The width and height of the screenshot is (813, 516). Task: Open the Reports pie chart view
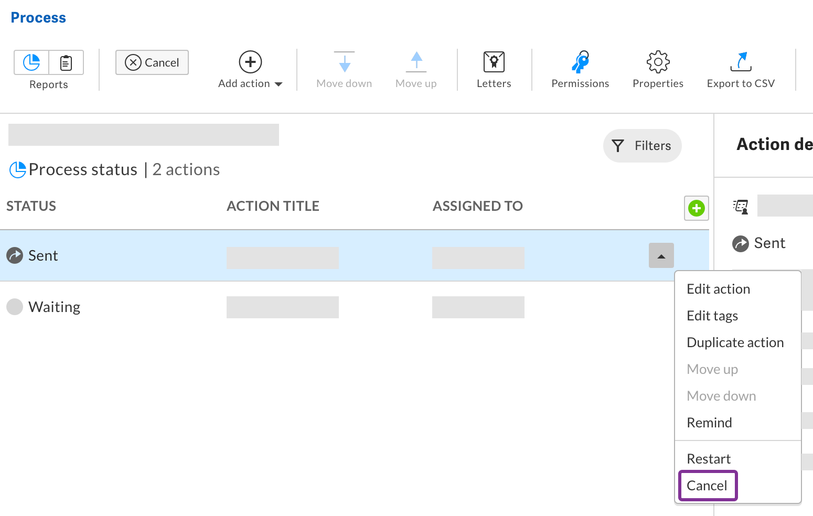coord(31,62)
